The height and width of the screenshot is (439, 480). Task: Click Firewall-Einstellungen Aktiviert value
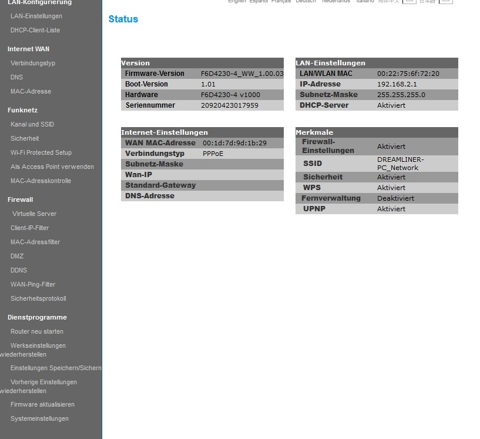coord(391,147)
